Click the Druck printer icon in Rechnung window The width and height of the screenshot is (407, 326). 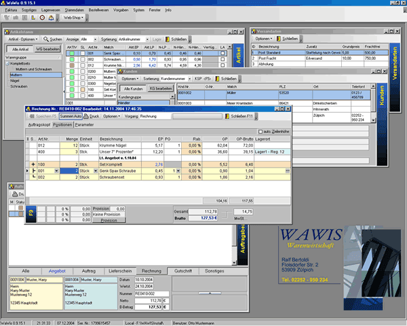tap(86, 116)
